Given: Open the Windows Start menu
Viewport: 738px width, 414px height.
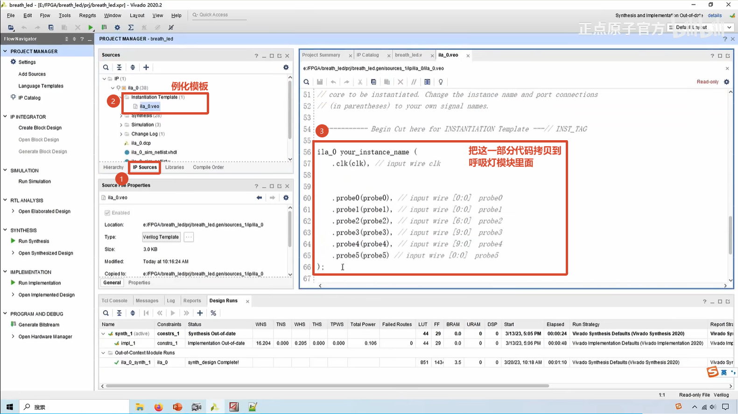Looking at the screenshot, I should (x=10, y=407).
